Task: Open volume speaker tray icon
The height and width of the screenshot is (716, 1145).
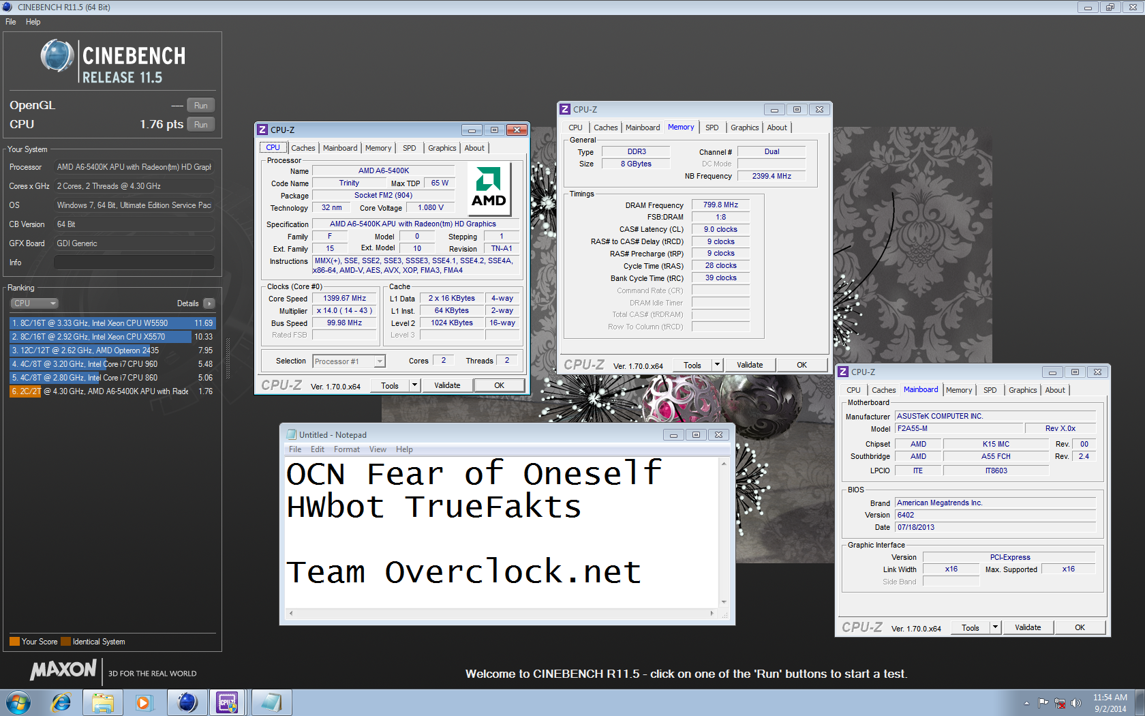Action: click(x=1076, y=703)
